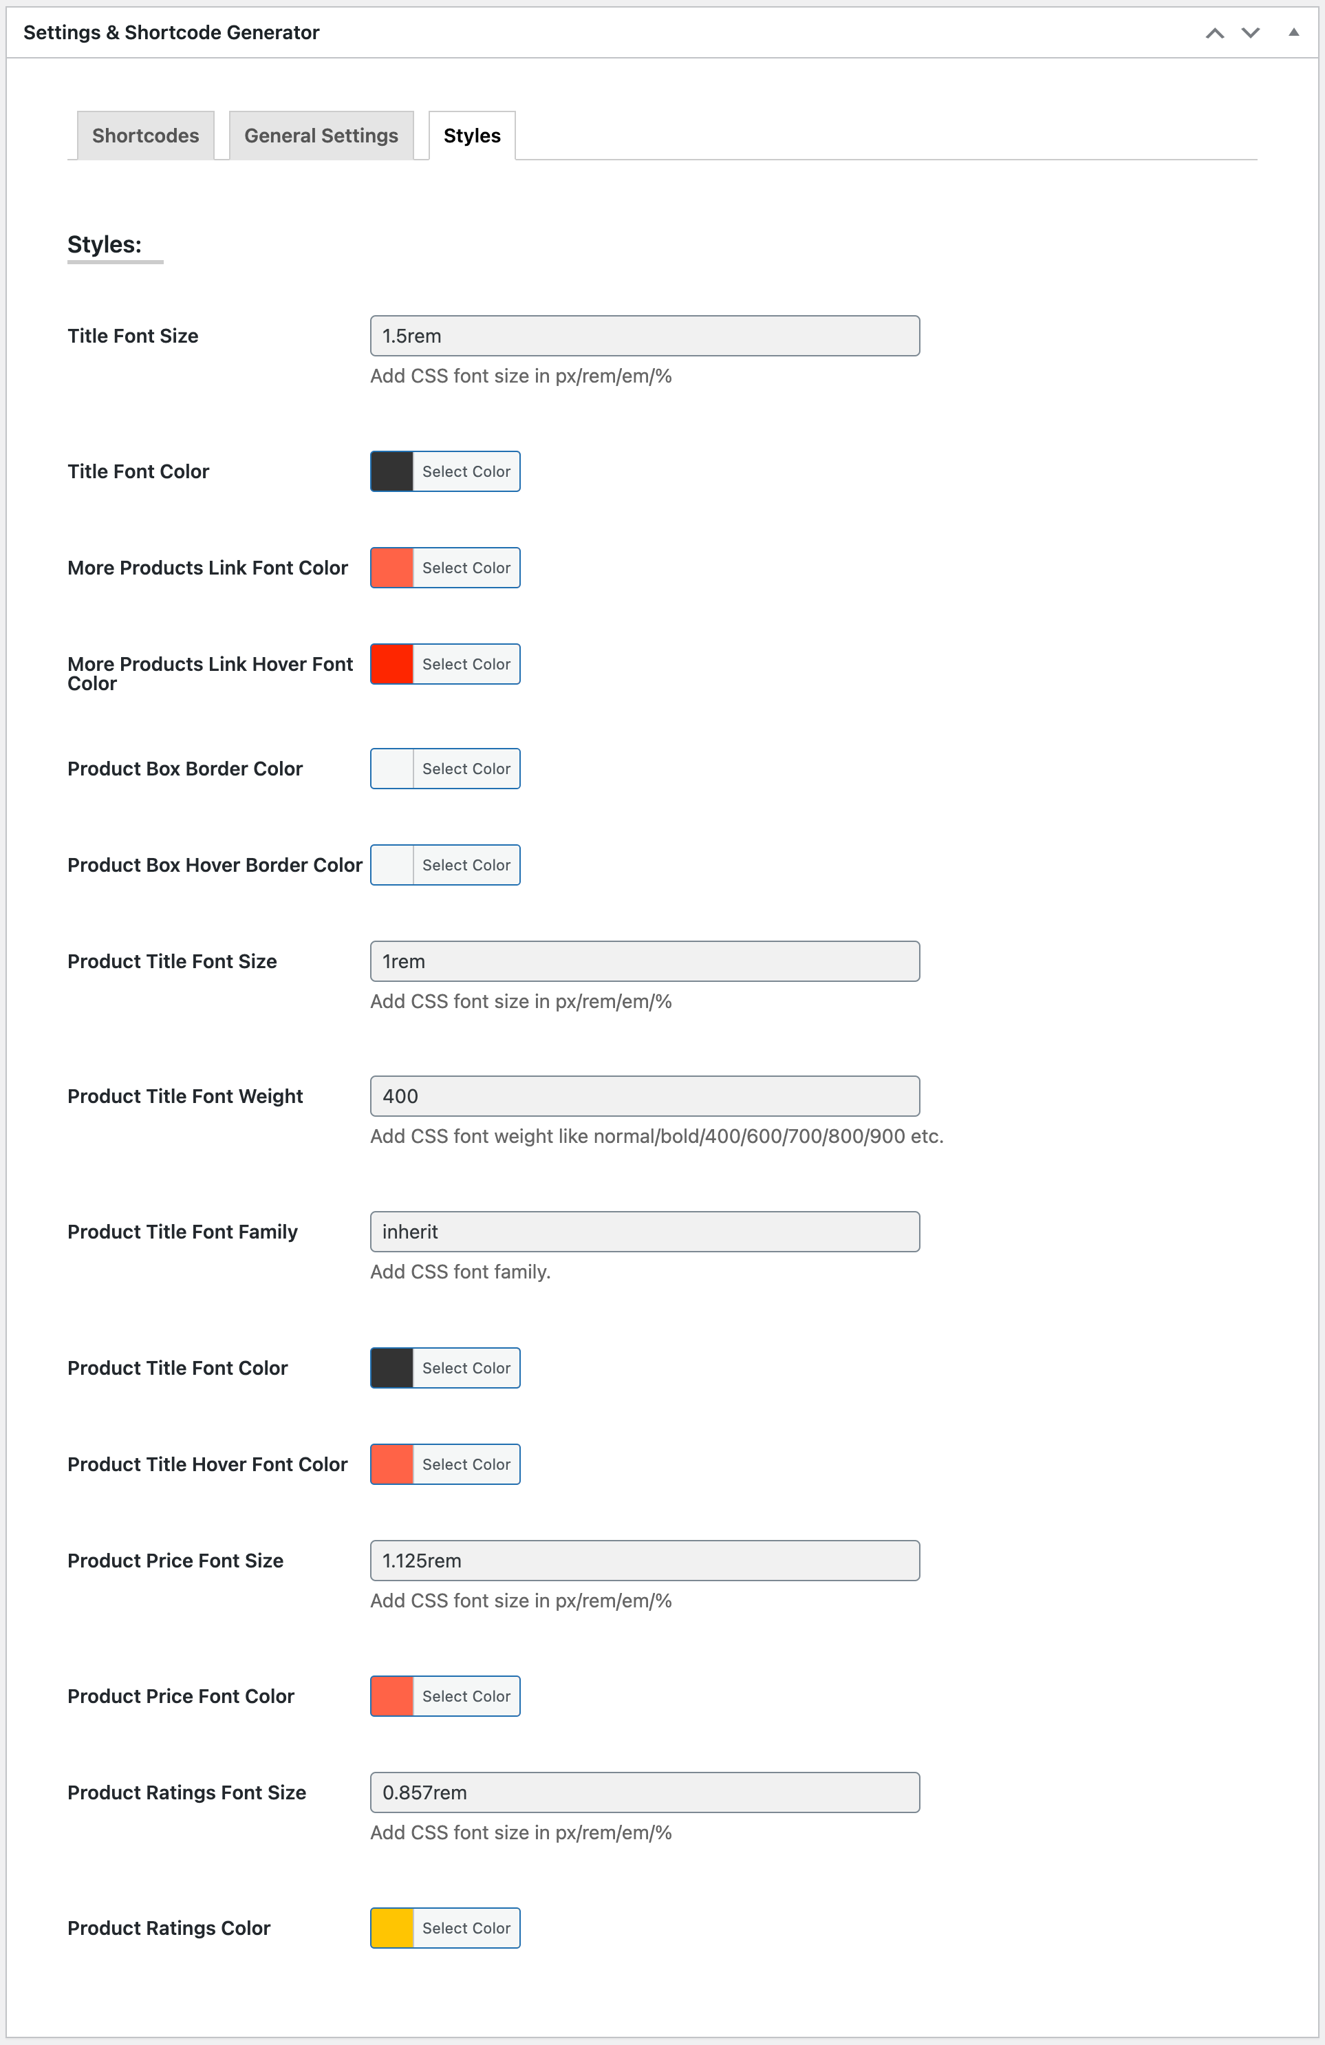
Task: Select Color for Product Title Font
Action: point(466,1368)
